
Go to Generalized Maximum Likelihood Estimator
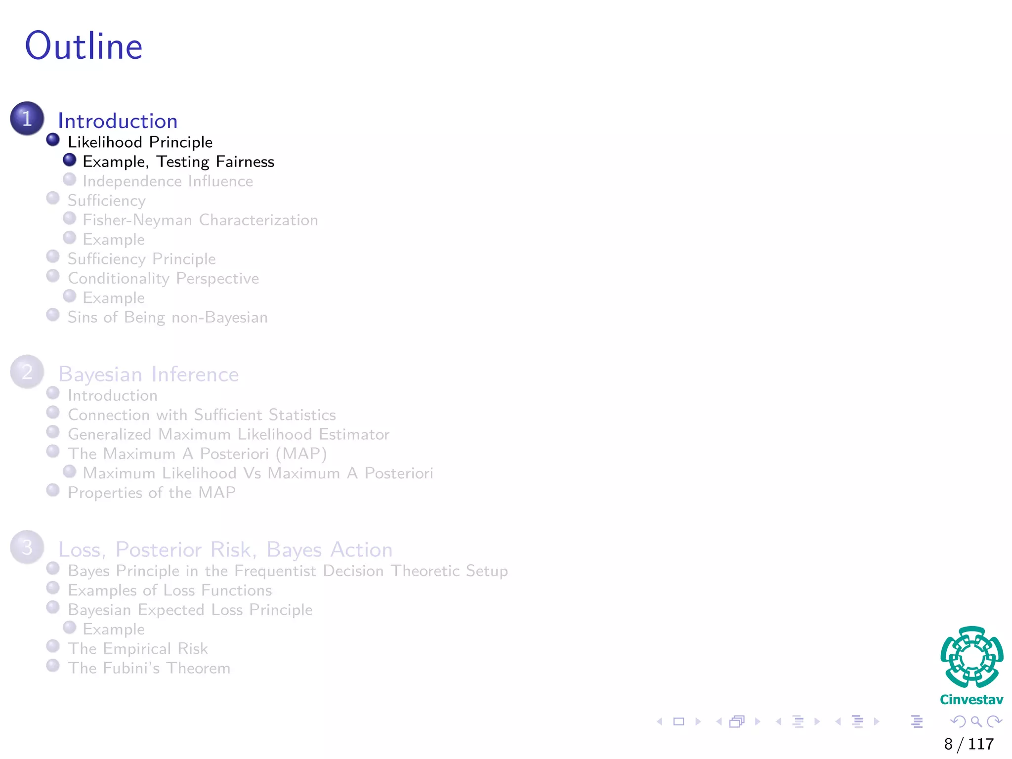[228, 434]
